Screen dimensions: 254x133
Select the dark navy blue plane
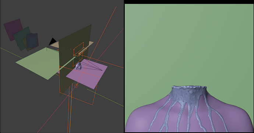32,40
